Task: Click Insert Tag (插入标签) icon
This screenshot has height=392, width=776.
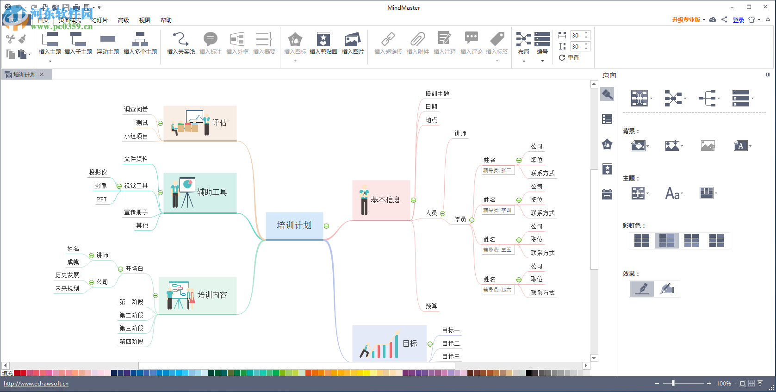Action: (x=497, y=39)
